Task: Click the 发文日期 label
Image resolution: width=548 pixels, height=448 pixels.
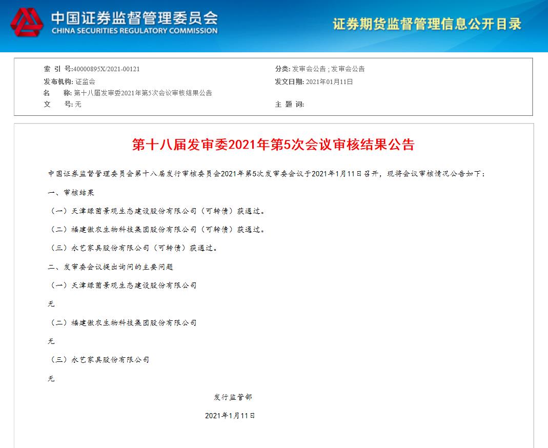Action: tap(289, 82)
